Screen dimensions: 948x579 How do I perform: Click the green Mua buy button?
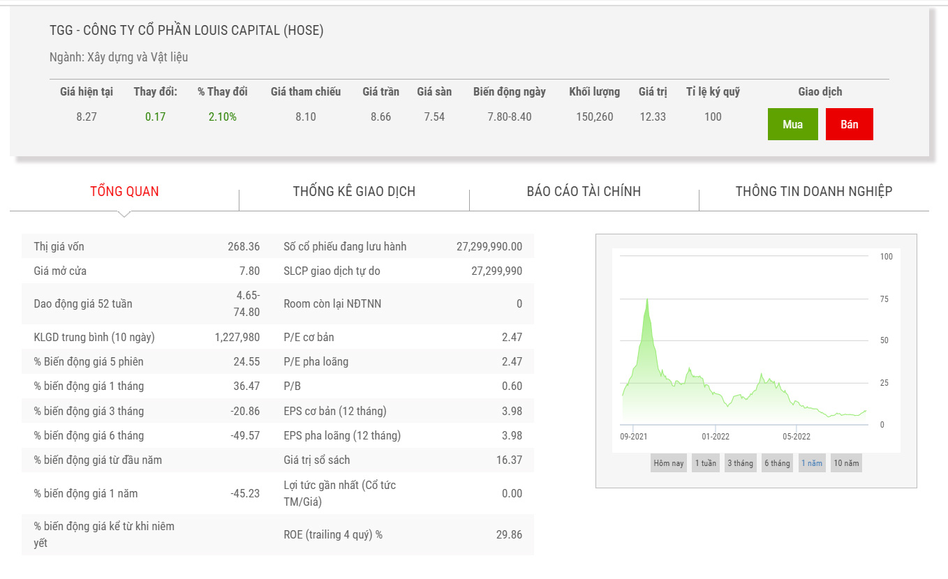coord(792,124)
